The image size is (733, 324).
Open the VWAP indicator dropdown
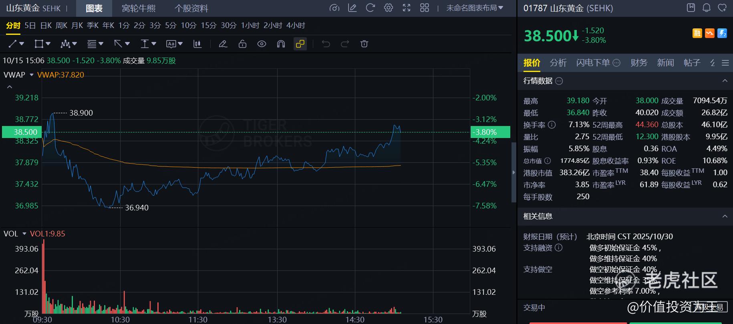tap(32, 75)
